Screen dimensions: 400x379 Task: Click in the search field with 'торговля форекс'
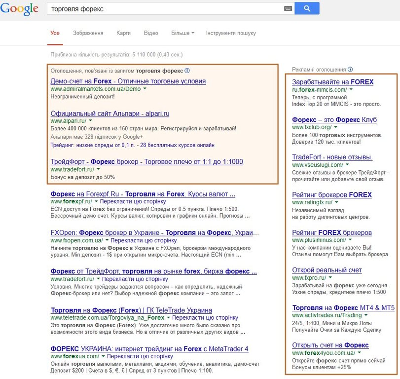(166, 9)
